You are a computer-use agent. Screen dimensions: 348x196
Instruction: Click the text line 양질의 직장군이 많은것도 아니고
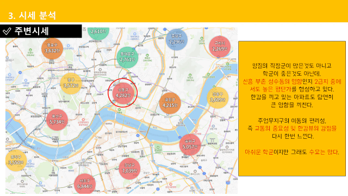point(292,65)
